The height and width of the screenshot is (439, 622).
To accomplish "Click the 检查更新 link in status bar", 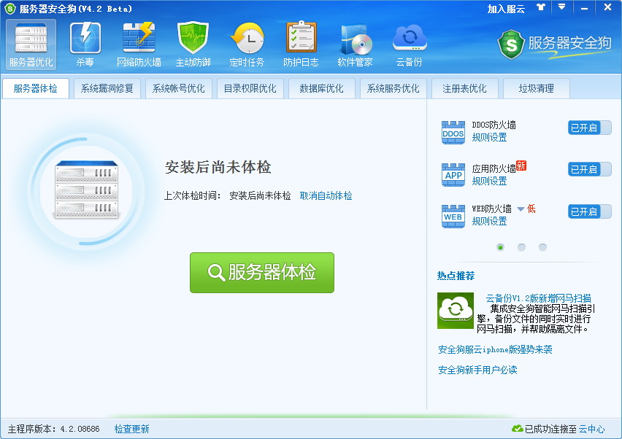I will coord(131,429).
